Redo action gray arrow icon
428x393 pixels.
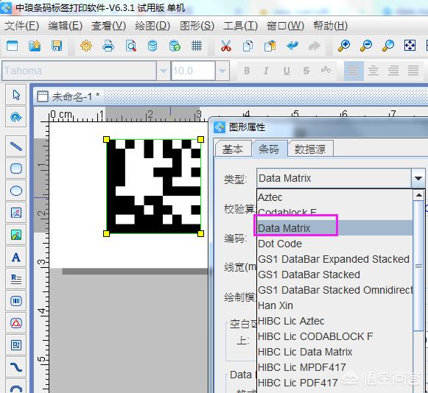tap(315, 46)
